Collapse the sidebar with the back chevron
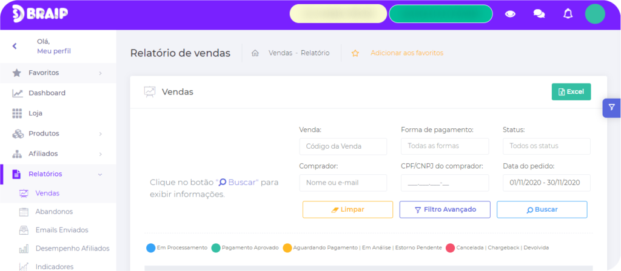 (15, 46)
